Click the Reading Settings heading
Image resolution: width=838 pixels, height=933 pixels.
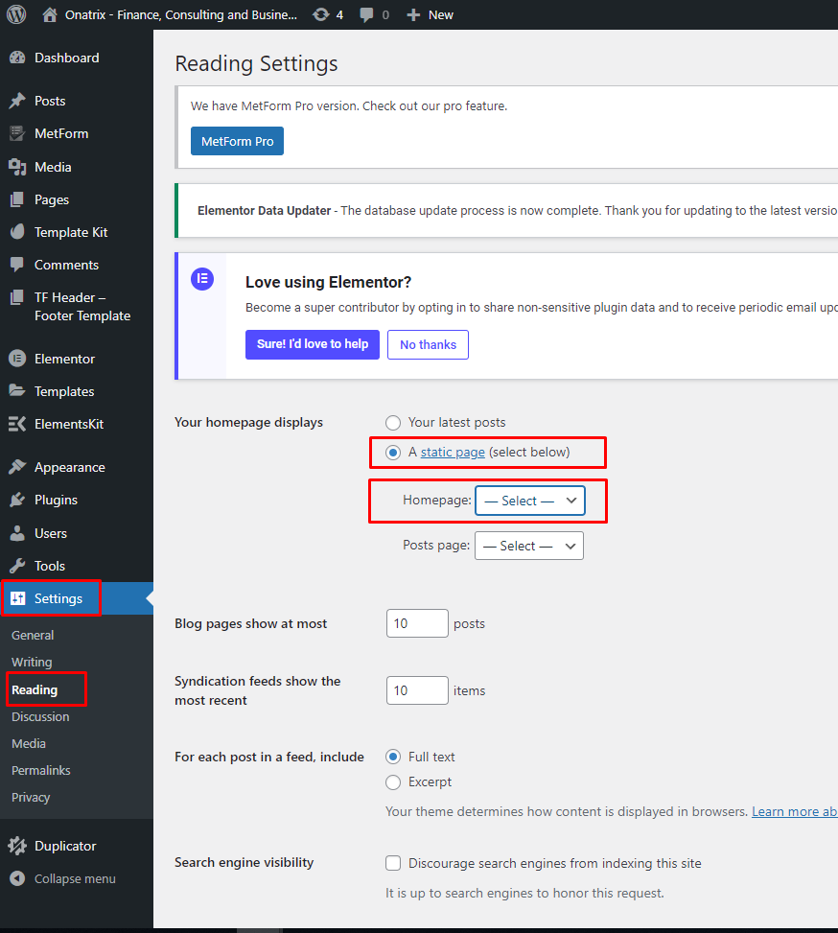[256, 63]
